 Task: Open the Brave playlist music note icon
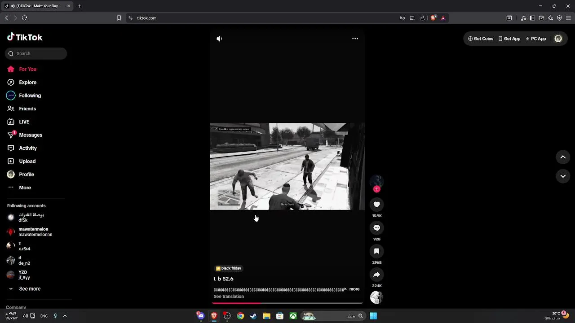coord(524,18)
